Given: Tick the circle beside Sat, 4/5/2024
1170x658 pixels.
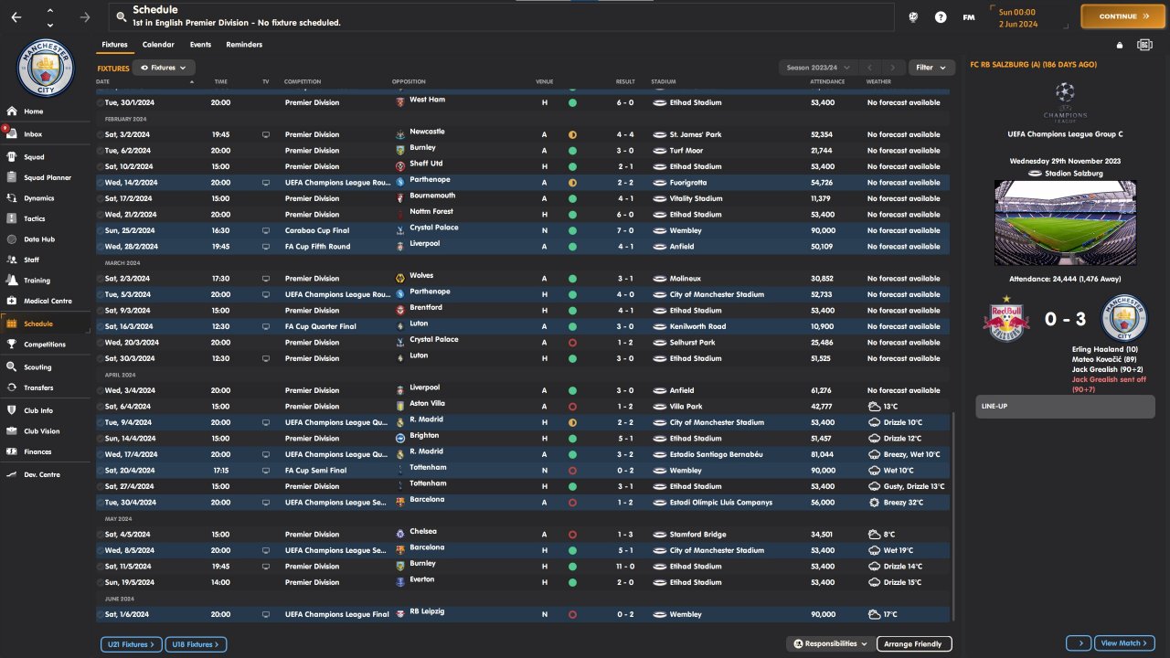Looking at the screenshot, I should click(101, 534).
